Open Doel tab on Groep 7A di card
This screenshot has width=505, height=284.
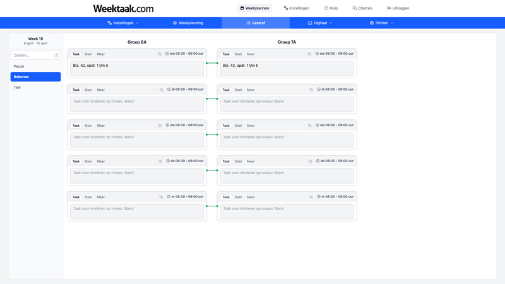tap(238, 90)
